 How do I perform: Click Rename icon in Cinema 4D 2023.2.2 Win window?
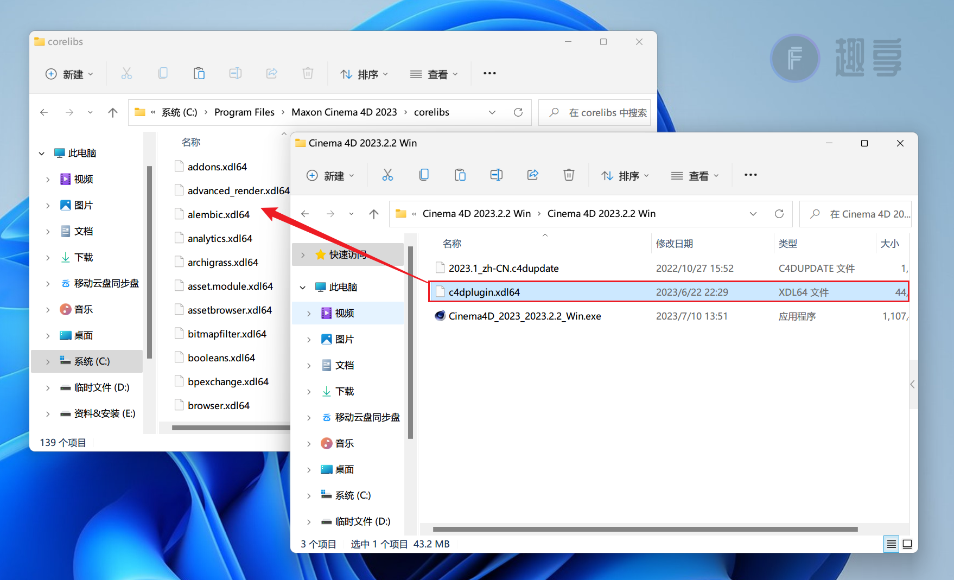pyautogui.click(x=496, y=175)
